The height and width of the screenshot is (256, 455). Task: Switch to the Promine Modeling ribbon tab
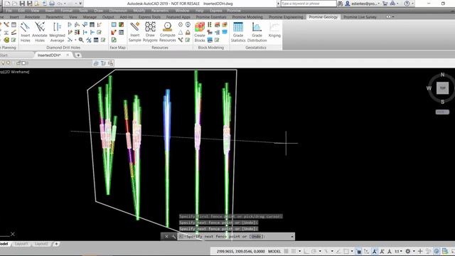pyautogui.click(x=247, y=17)
